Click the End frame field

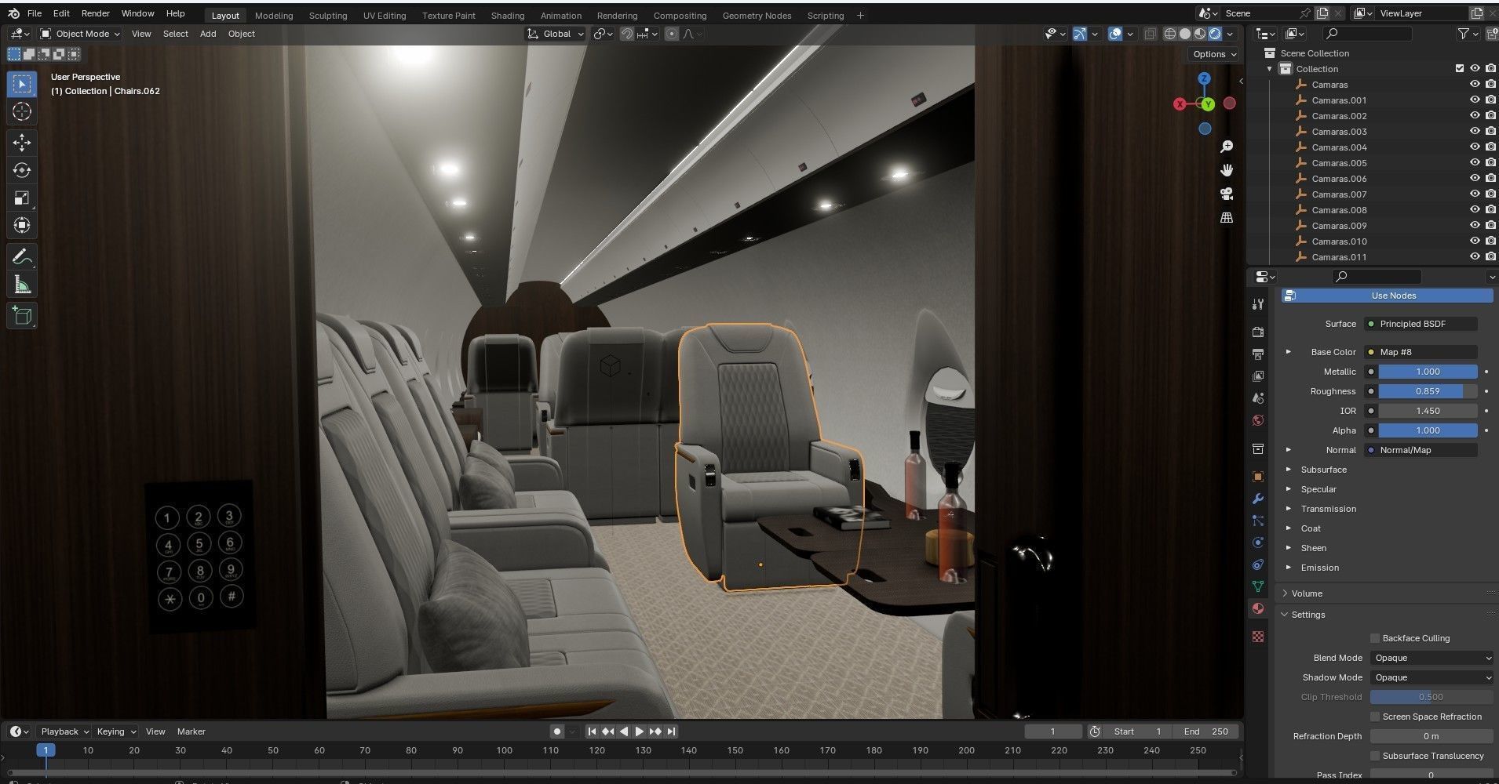point(1205,731)
